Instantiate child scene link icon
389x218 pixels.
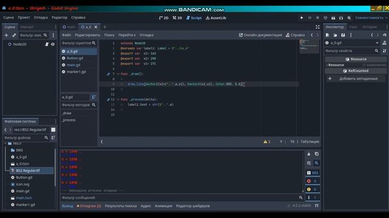point(14,35)
